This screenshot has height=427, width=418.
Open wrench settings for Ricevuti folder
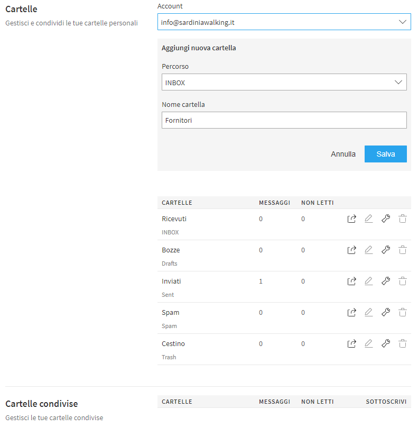(x=386, y=219)
